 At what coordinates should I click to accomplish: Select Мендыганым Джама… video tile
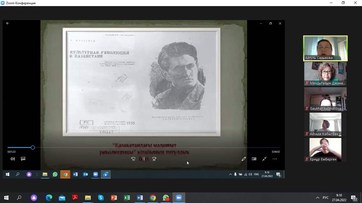[x=325, y=74]
